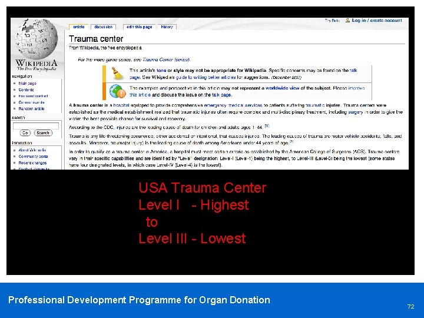Click the Trauma center article heading
This screenshot has height=318, width=424.
[96, 39]
